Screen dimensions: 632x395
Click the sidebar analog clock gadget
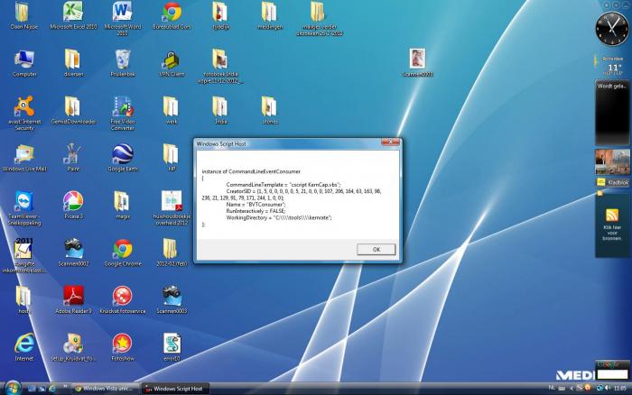point(609,30)
